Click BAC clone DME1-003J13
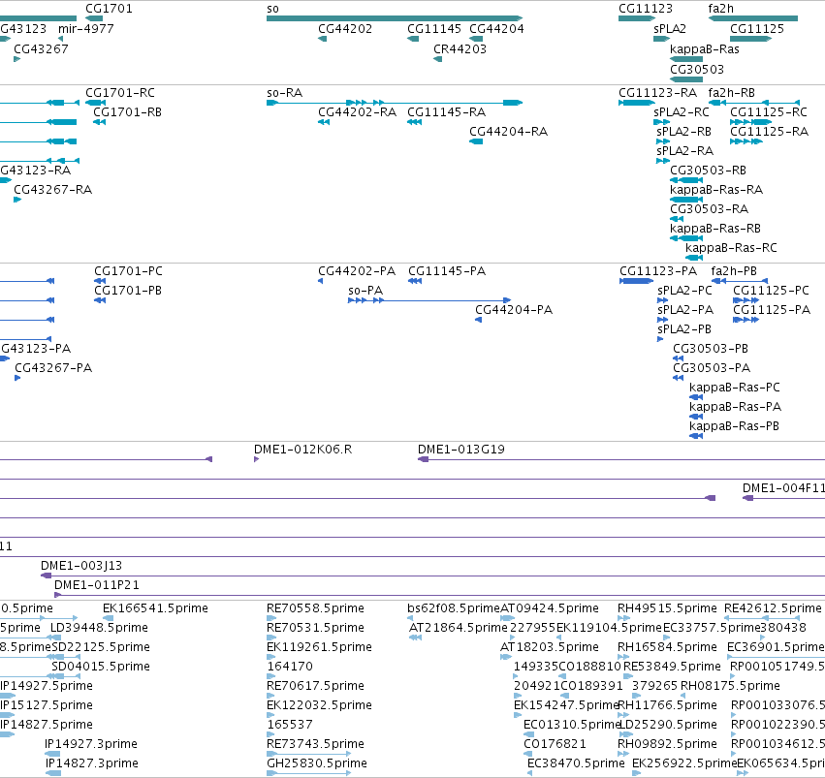 pyautogui.click(x=81, y=566)
